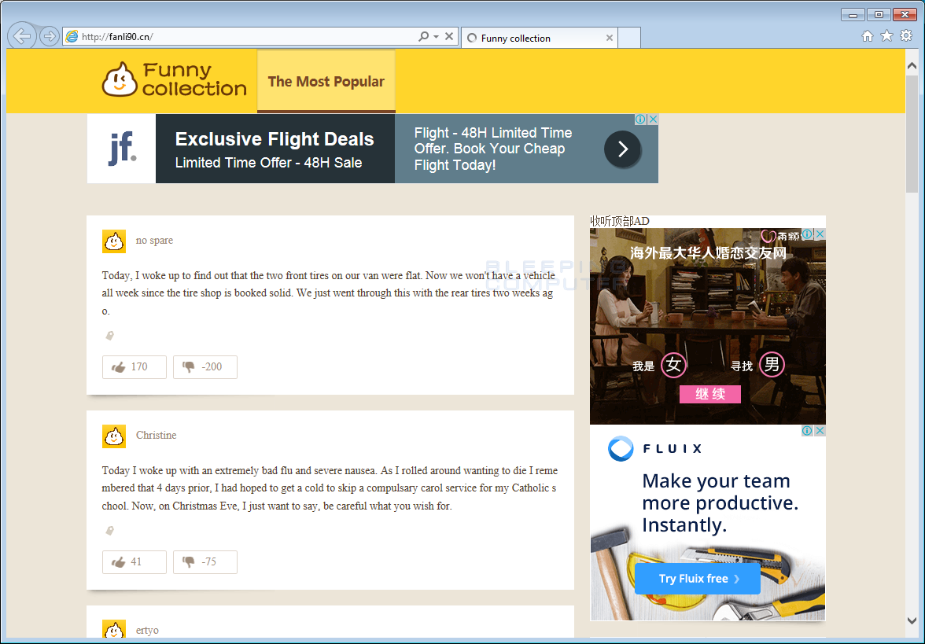
Task: Click the Internet Explorer page icon in address bar
Action: pyautogui.click(x=72, y=36)
